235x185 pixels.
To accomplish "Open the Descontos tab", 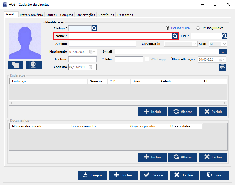I will (x=125, y=15).
